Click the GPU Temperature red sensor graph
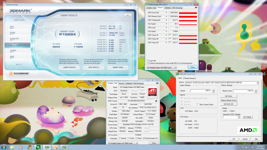Screen dimensions: 267x150 [188, 20]
